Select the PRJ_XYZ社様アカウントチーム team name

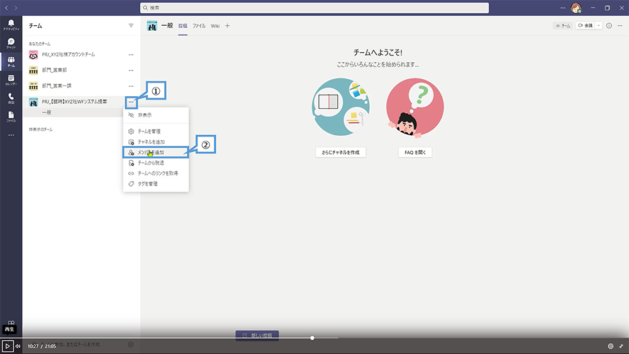(68, 55)
